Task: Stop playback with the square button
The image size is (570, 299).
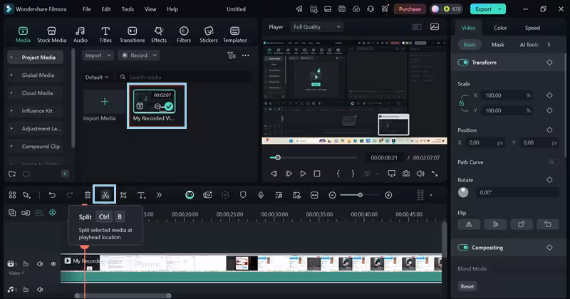Action: (317, 174)
